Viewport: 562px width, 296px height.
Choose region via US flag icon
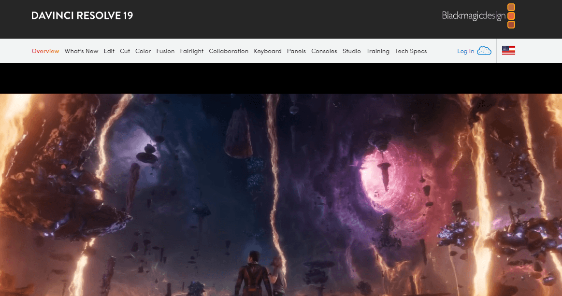pos(508,51)
